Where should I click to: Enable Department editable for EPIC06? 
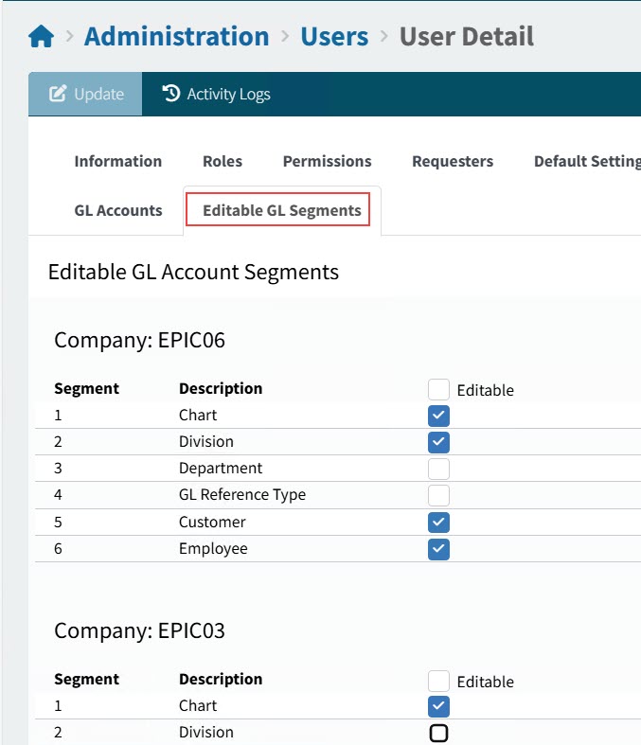click(438, 469)
